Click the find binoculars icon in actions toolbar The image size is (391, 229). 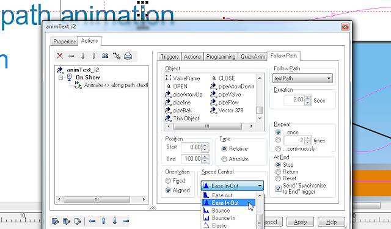[x=105, y=56]
